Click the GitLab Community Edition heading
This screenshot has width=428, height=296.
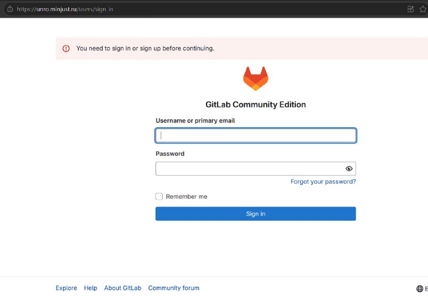click(256, 104)
